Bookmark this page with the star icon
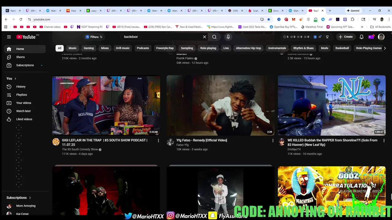This screenshot has width=392, height=220. [269, 19]
